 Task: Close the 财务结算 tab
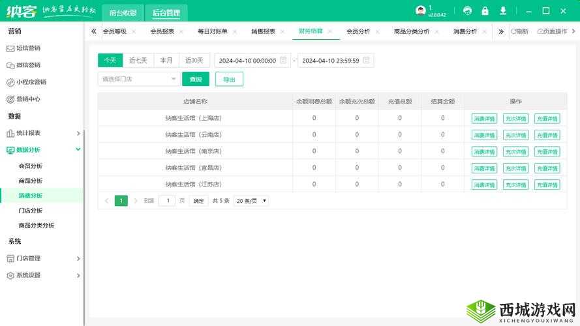pos(330,31)
